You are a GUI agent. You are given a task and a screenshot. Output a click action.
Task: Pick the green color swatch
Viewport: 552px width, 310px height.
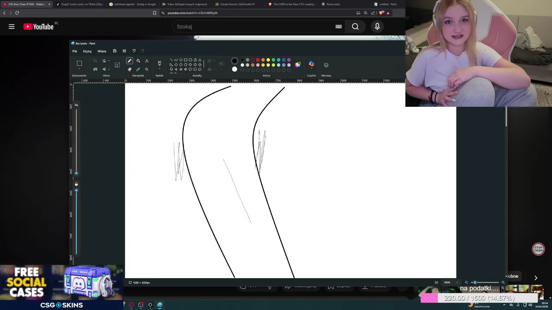pos(273,60)
